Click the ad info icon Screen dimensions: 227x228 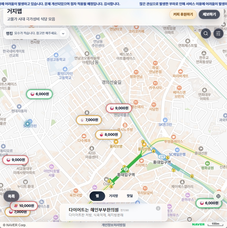(x=158, y=208)
